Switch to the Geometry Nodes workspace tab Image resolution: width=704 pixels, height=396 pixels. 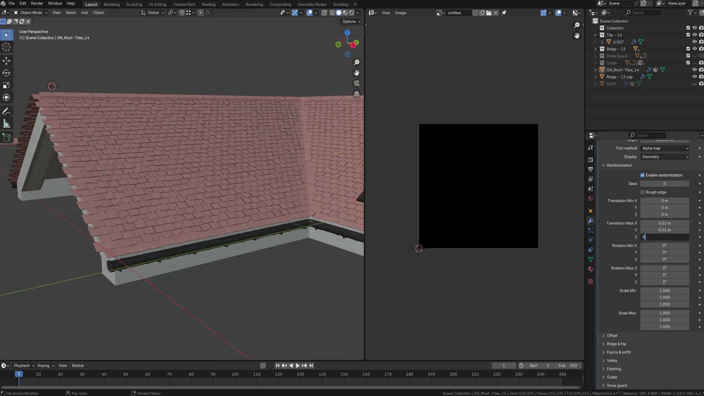[x=312, y=4]
